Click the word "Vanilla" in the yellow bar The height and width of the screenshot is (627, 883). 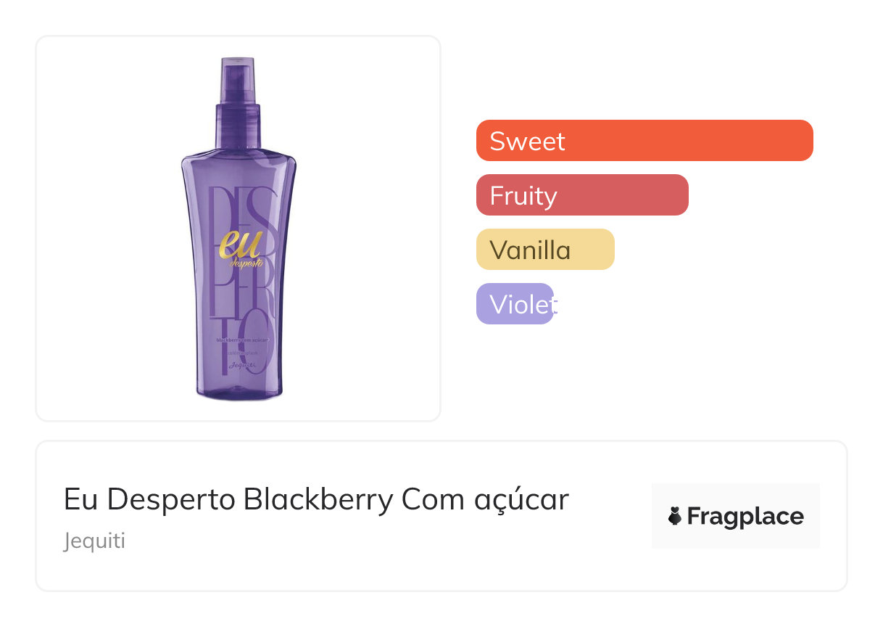pos(530,250)
